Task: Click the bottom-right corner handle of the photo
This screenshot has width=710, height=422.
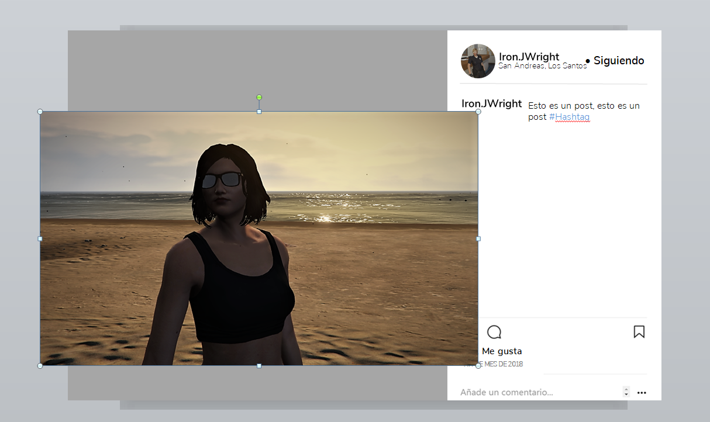Action: [478, 366]
